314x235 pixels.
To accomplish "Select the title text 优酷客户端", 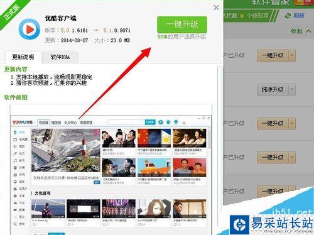I will [x=60, y=18].
